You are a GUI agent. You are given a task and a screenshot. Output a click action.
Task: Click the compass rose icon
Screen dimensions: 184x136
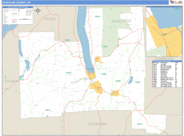point(38,11)
